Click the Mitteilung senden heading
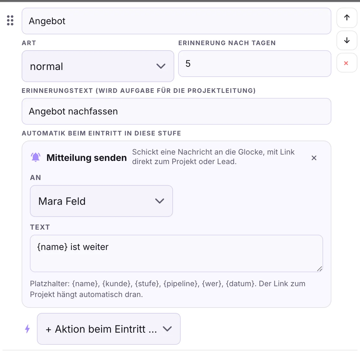This screenshot has width=360, height=353. click(x=87, y=158)
